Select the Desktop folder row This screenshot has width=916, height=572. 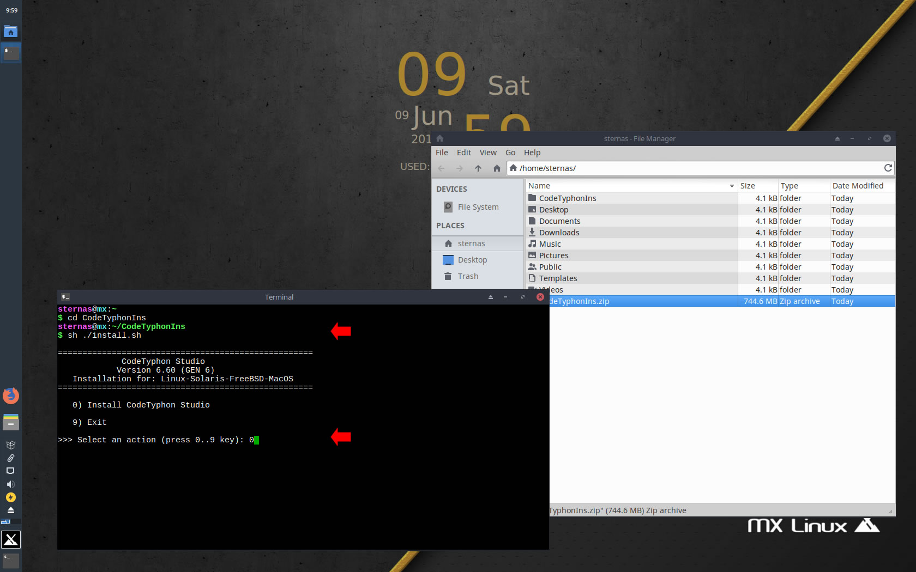pos(710,210)
